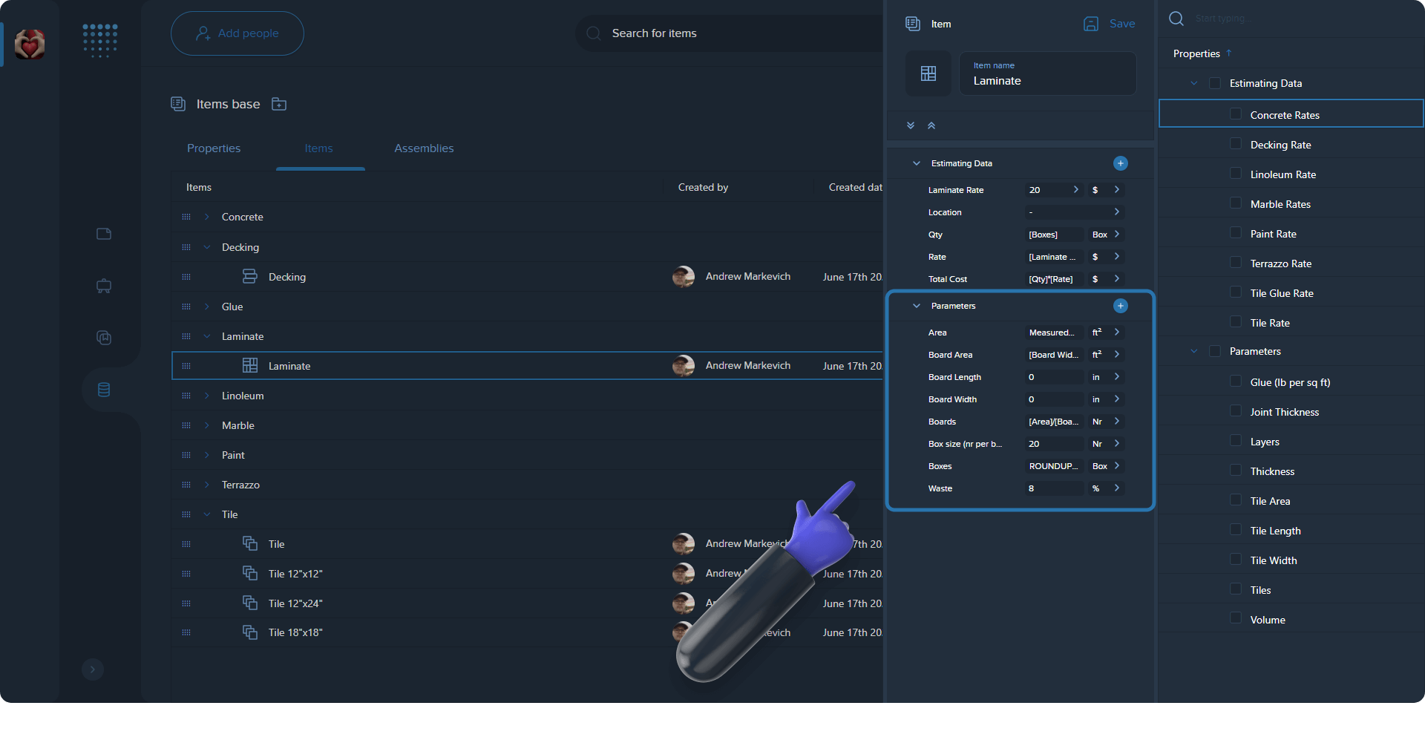Click the Decking item icon
Image resolution: width=1425 pixels, height=740 pixels.
[250, 276]
